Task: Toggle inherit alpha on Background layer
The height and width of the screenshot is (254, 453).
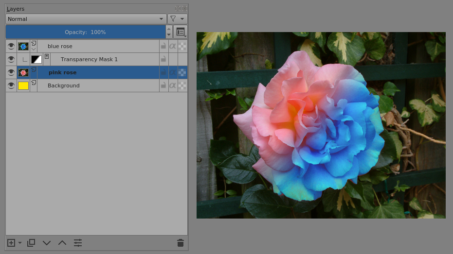Action: pos(173,85)
